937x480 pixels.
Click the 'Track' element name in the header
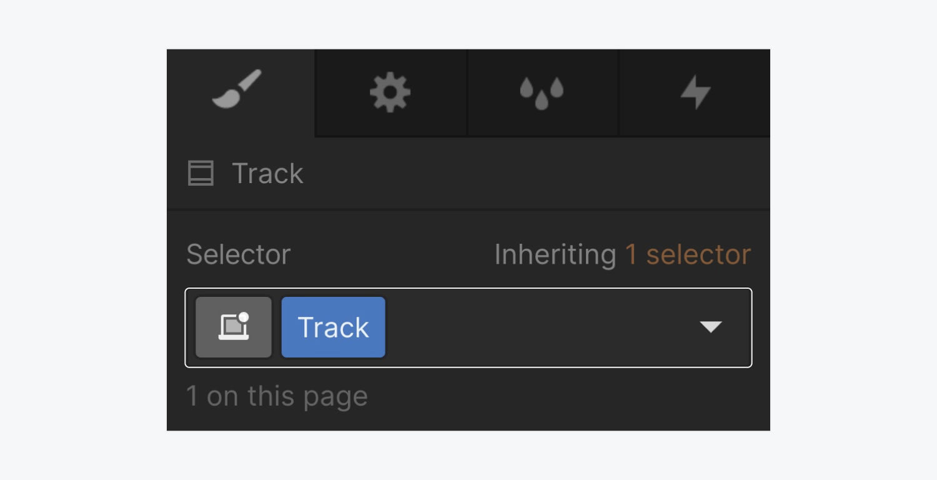click(267, 173)
